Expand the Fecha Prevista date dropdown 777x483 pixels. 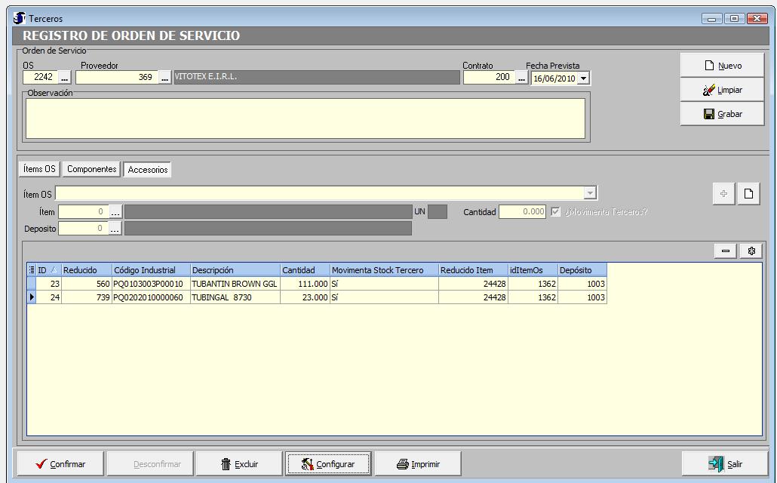click(x=584, y=78)
